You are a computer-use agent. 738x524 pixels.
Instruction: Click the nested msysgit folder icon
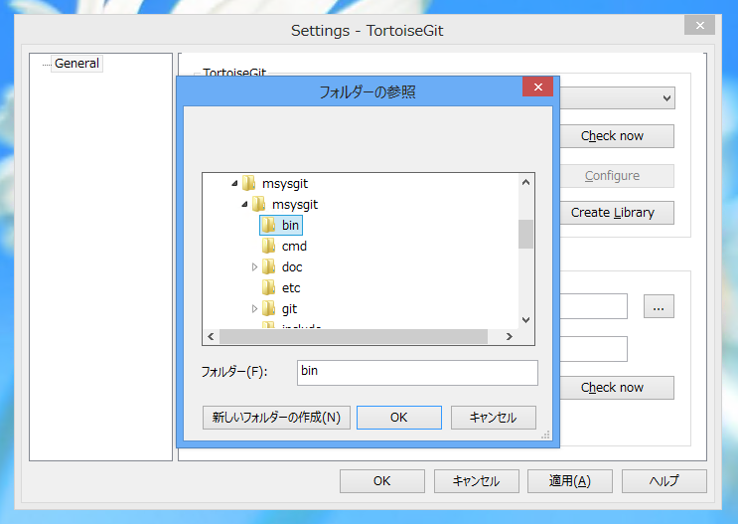[x=259, y=205]
